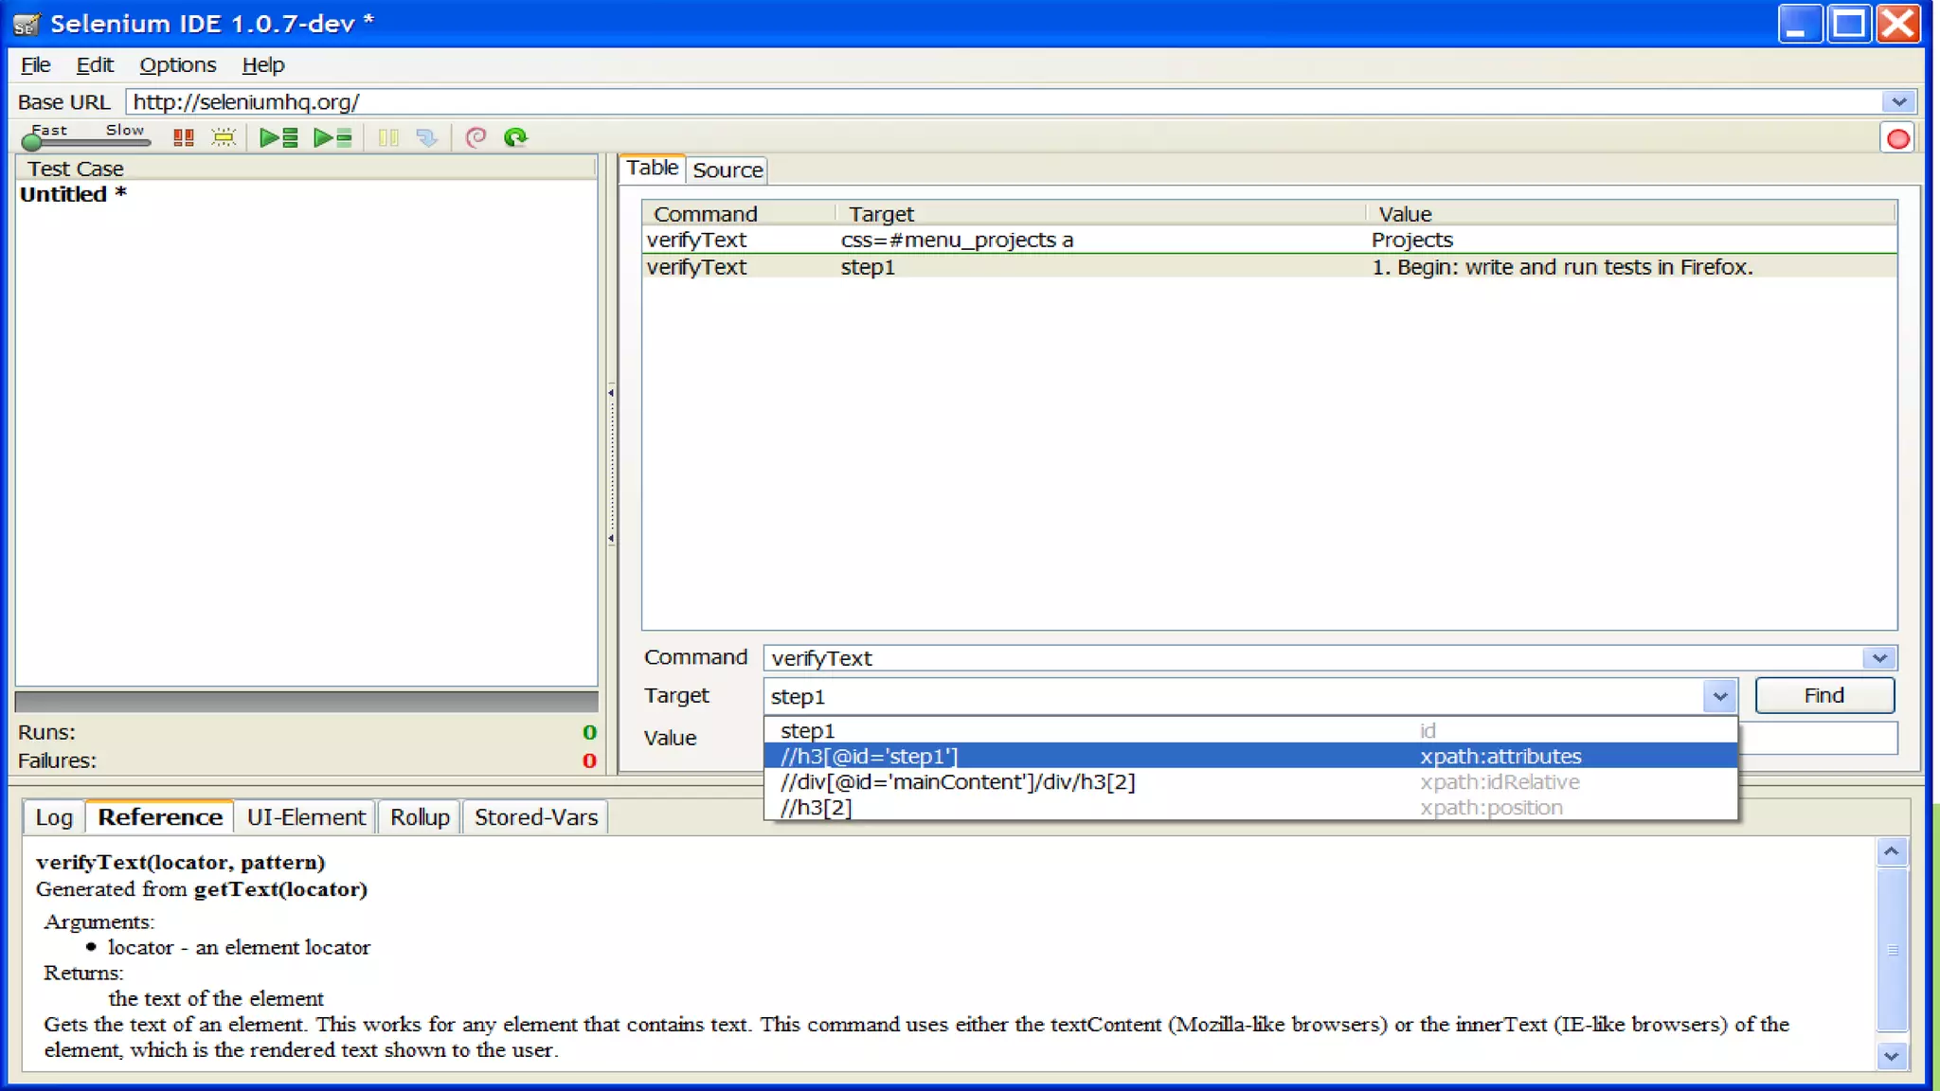Screen dimensions: 1940x1091
Task: Click the TestRunner play icon with red blocks
Action: (184, 138)
